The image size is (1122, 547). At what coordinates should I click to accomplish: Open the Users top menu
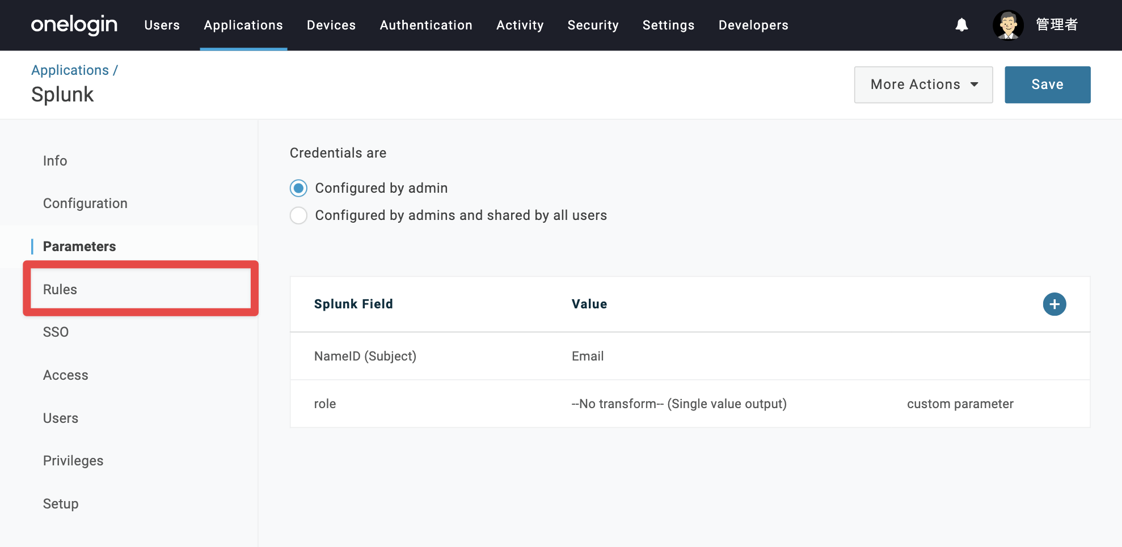[x=162, y=25]
